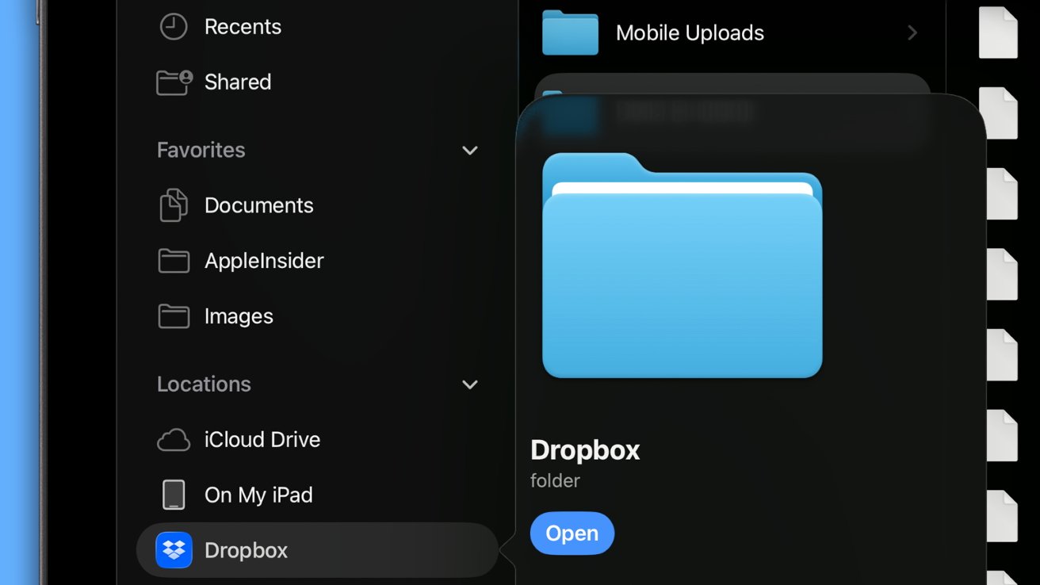1040x585 pixels.
Task: Click the Images folder icon
Action: click(x=174, y=316)
